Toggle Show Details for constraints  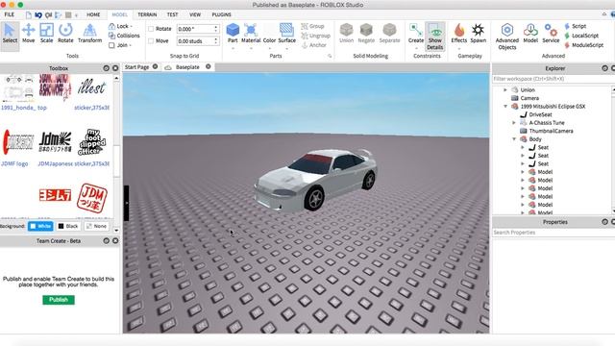[x=435, y=37]
